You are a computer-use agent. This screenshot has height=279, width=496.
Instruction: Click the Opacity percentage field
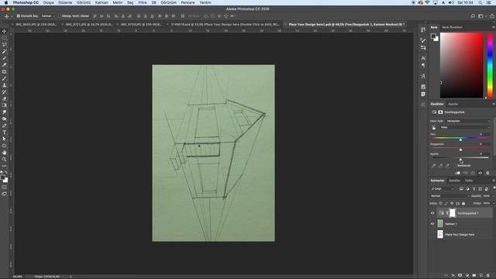(486, 196)
